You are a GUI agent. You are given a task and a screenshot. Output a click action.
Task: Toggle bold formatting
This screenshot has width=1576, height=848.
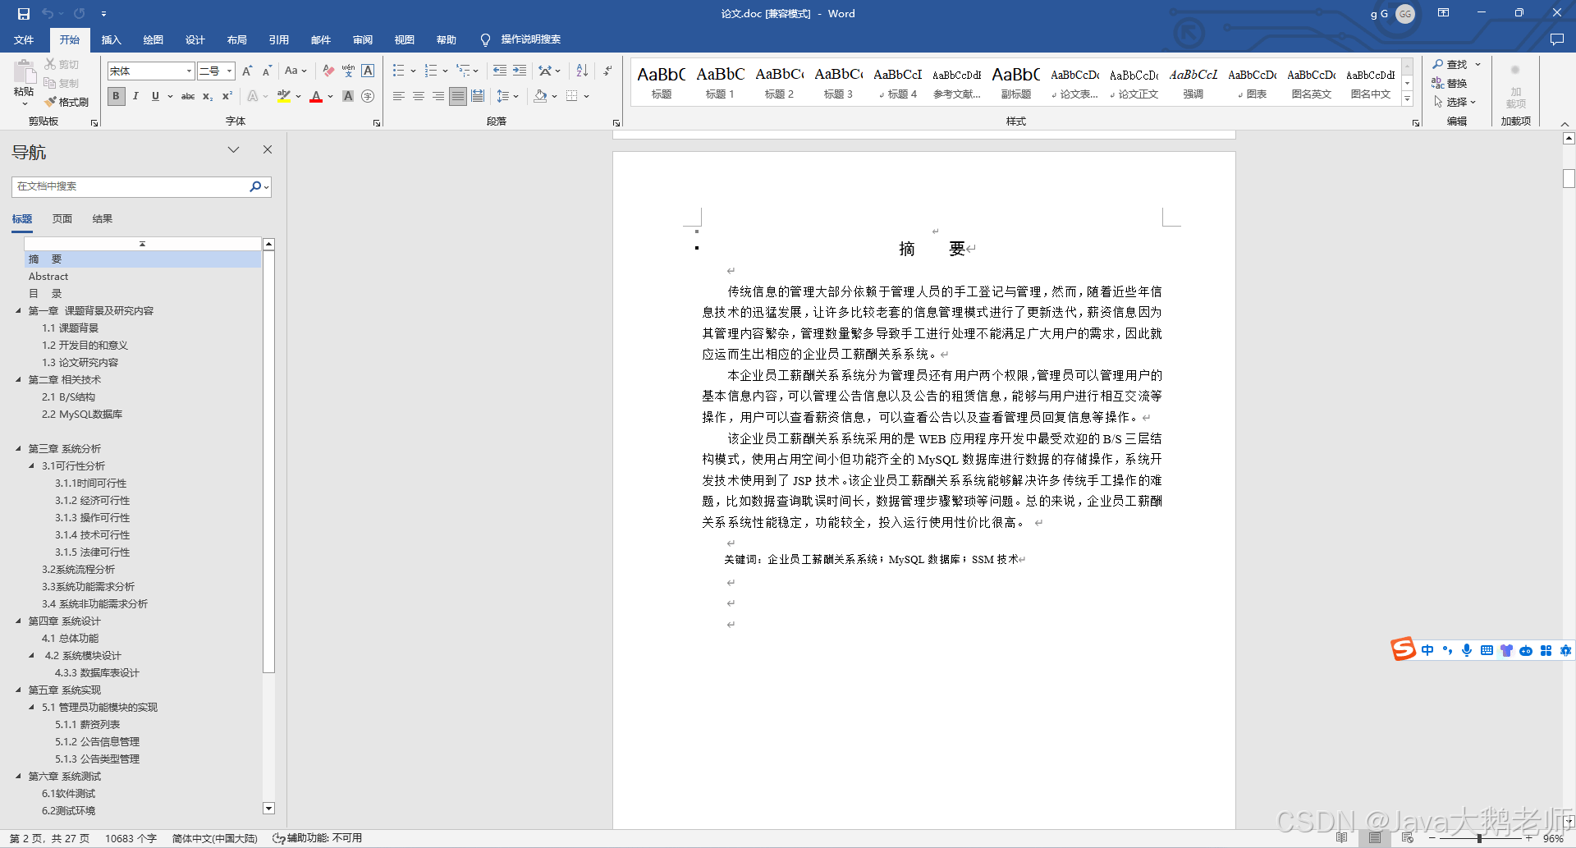tap(116, 96)
